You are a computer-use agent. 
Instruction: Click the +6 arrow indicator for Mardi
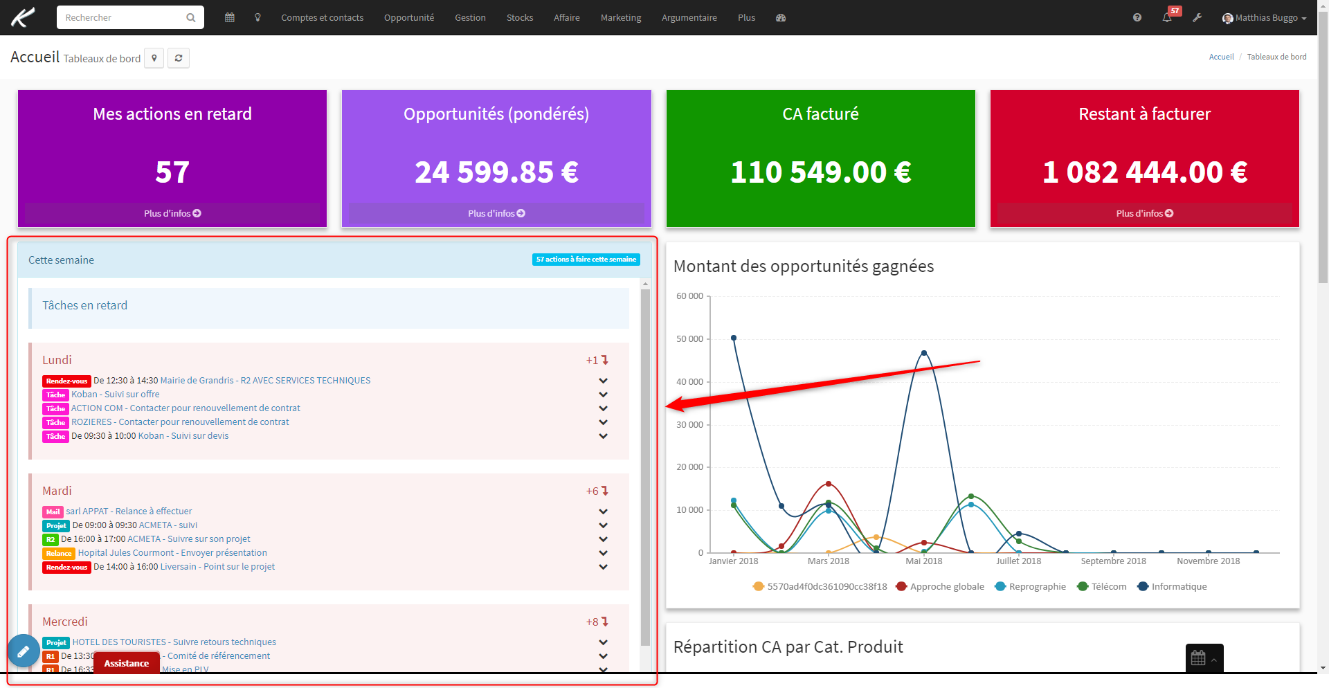click(597, 491)
